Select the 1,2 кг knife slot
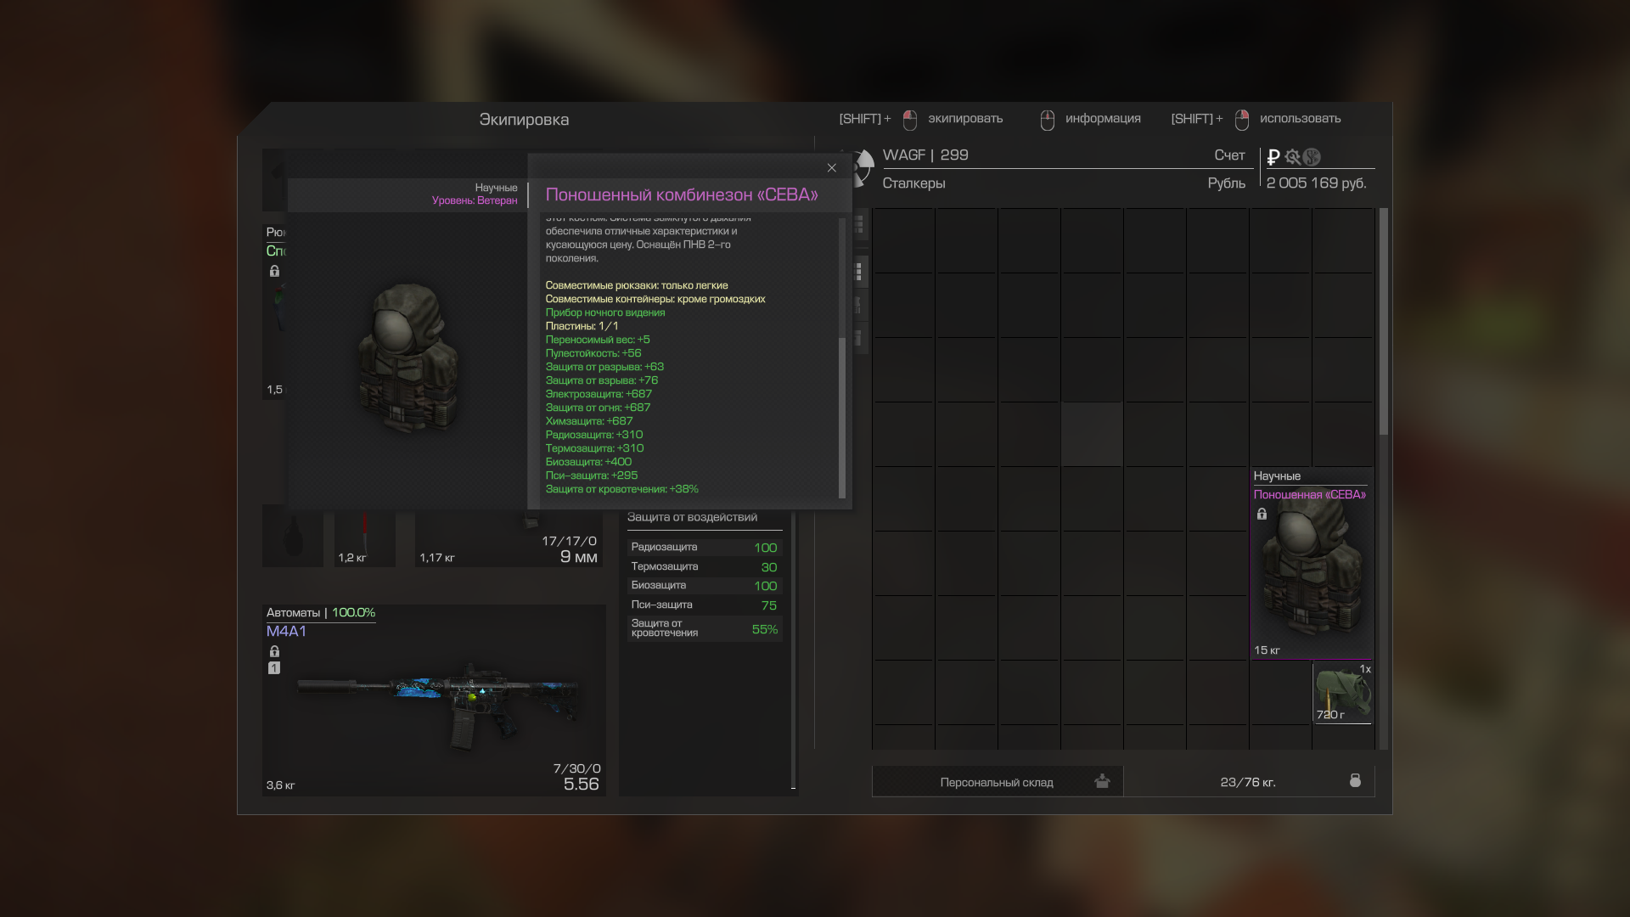This screenshot has width=1630, height=917. (x=365, y=537)
